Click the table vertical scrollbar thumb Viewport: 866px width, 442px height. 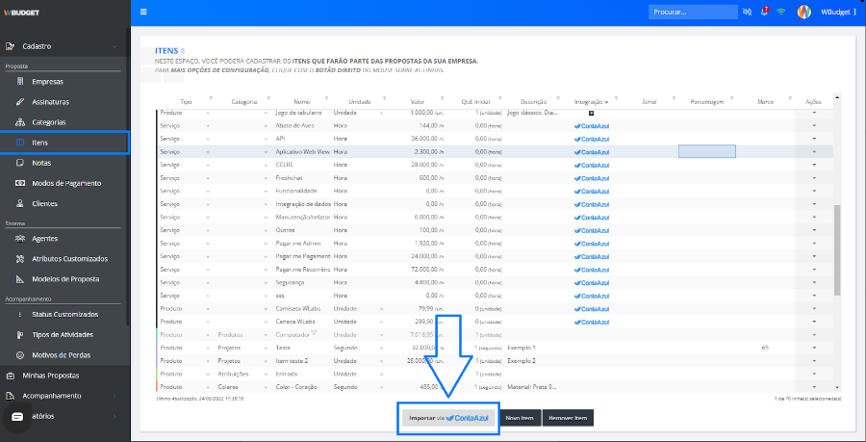(837, 249)
